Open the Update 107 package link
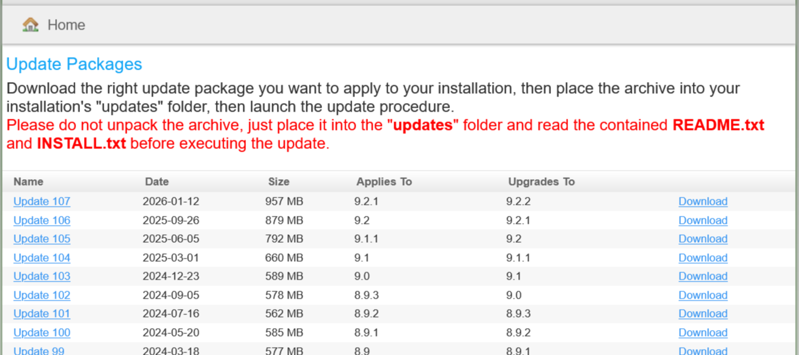The image size is (799, 355). tap(41, 201)
